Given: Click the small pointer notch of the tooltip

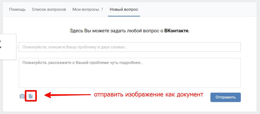Looking at the screenshot, I should pos(17,47).
